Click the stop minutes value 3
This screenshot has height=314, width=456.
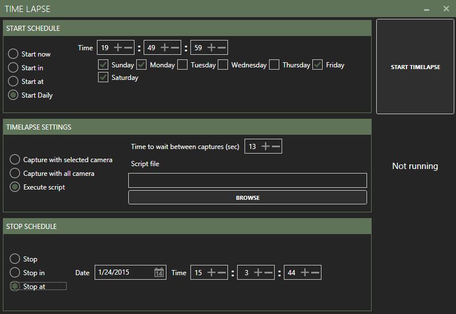247,272
